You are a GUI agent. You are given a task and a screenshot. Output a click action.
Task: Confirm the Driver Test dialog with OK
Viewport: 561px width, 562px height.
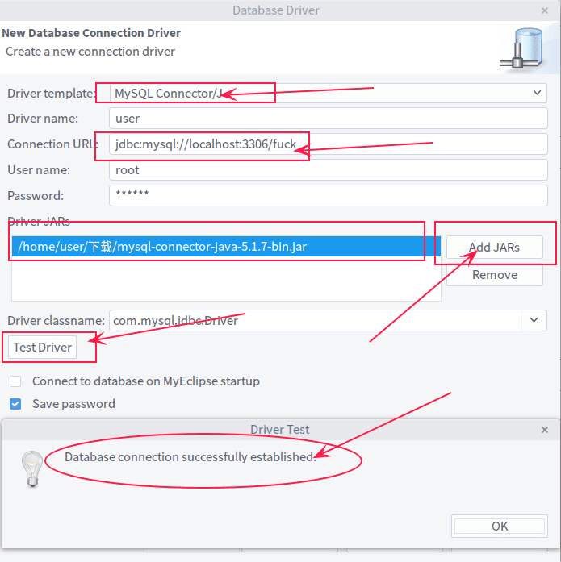tap(500, 526)
